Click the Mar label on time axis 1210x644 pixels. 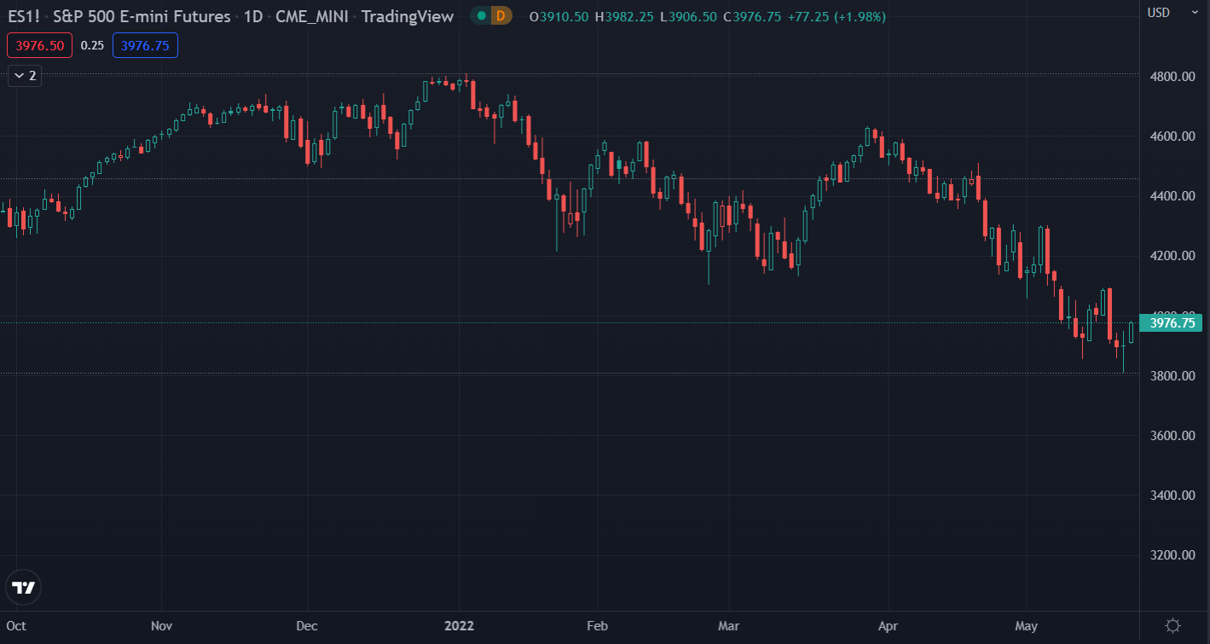729,626
